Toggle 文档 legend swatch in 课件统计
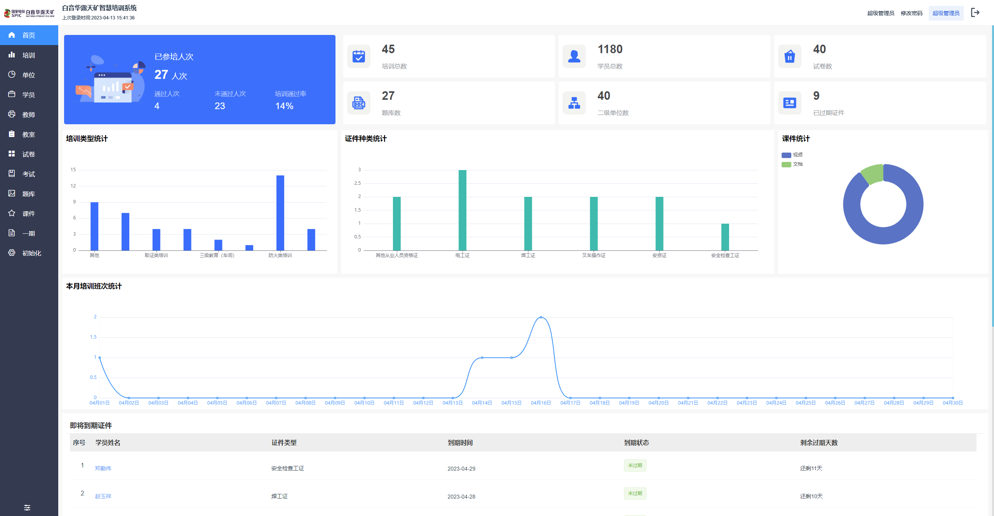This screenshot has width=994, height=516. (x=786, y=165)
